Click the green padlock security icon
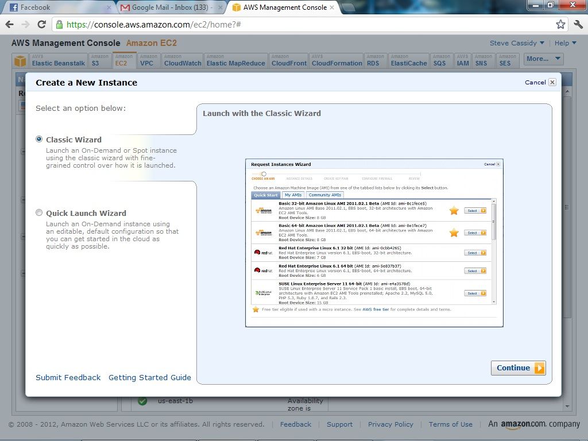This screenshot has height=441, width=588. [59, 25]
